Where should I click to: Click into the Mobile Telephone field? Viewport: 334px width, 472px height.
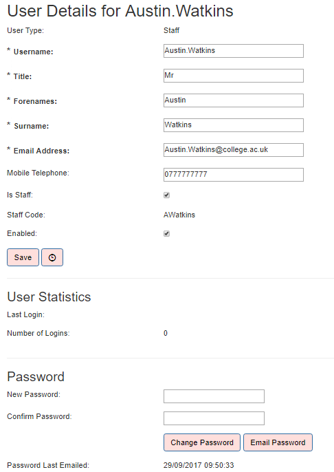click(x=234, y=175)
